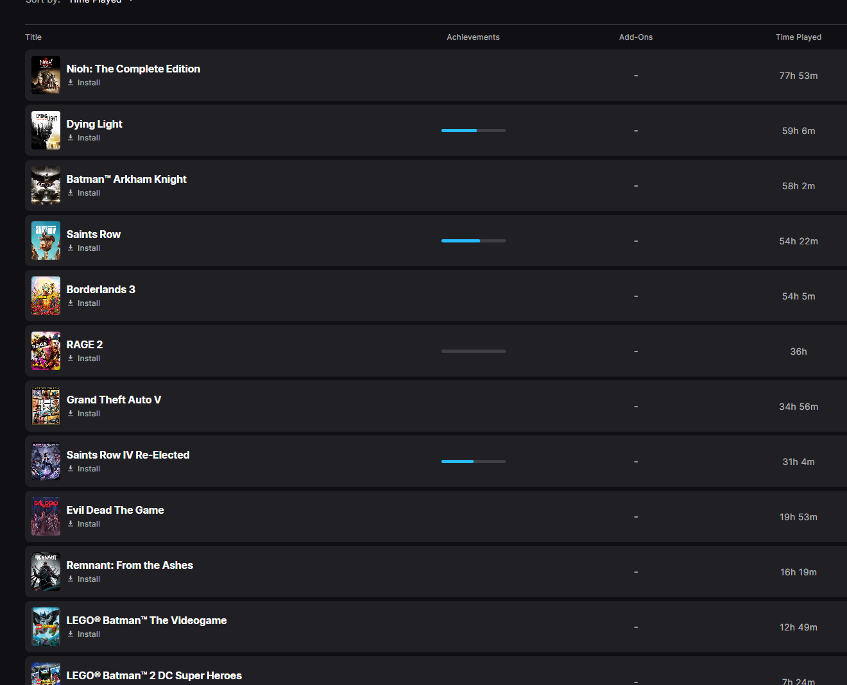This screenshot has width=847, height=685.
Task: Click Saints Row achievements progress bar
Action: pos(474,241)
